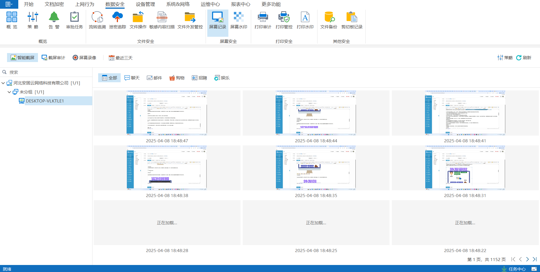Screen dimensions: 540x272
Task: Collapse the 未分组 group node
Action: tap(9, 92)
